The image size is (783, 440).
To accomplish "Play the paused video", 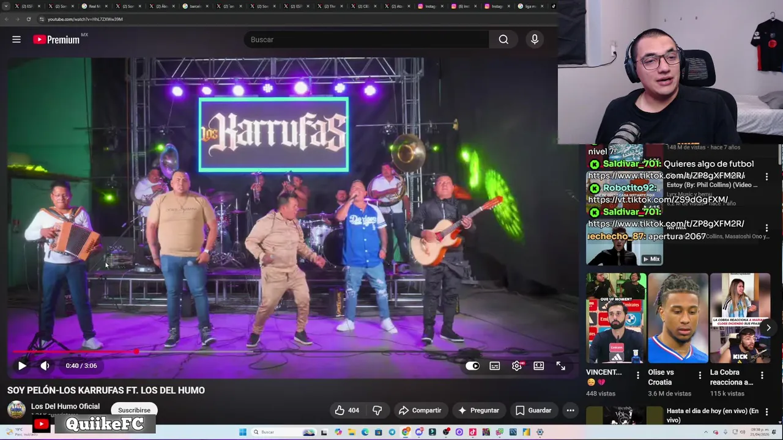I will (x=22, y=365).
